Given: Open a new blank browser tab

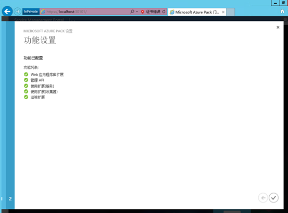Looking at the screenshot, I should [230, 12].
